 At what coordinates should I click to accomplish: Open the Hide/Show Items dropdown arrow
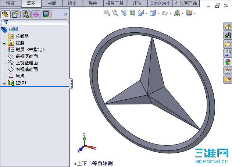171,14
